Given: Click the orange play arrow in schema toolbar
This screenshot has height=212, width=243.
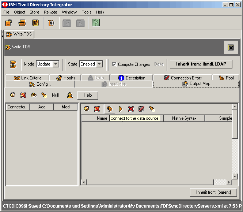Looking at the screenshot, I should (x=121, y=109).
